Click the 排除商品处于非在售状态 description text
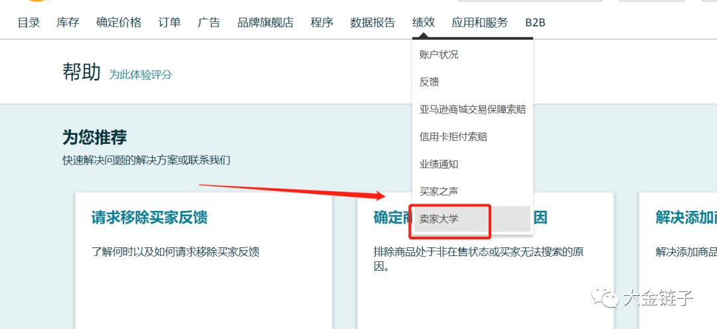The height and width of the screenshot is (329, 717). [479, 259]
